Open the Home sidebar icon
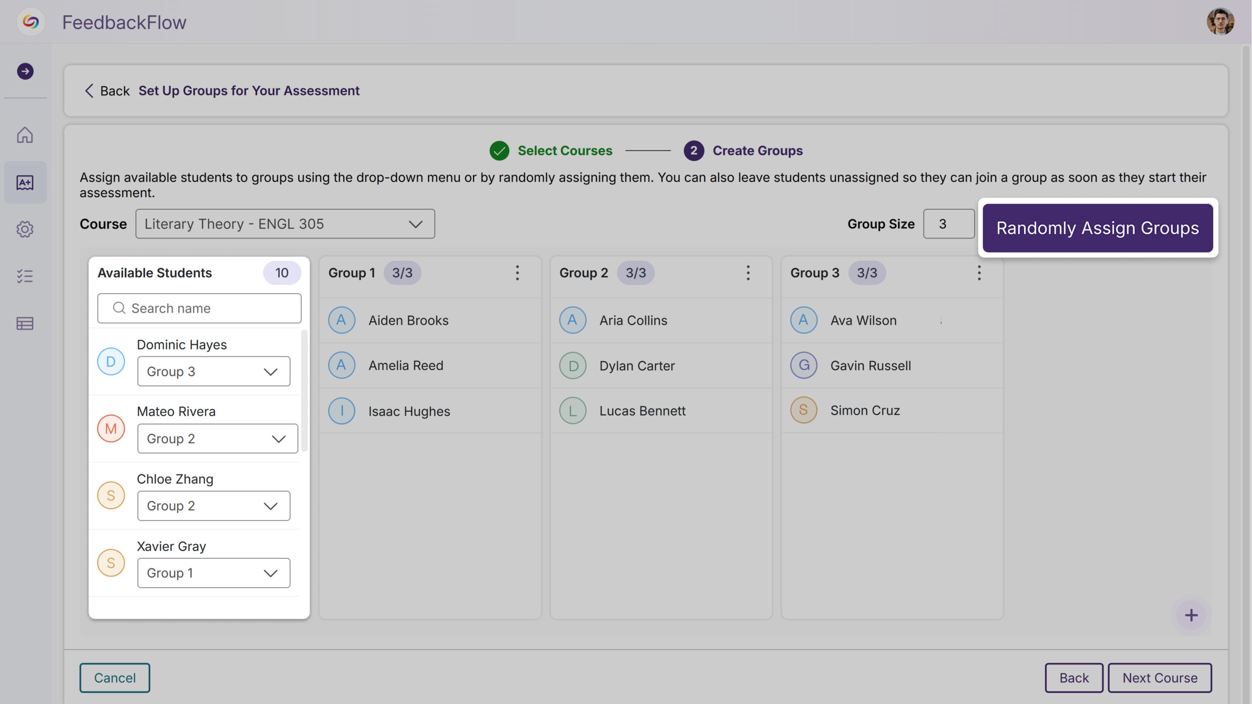Viewport: 1252px width, 704px height. coord(25,135)
